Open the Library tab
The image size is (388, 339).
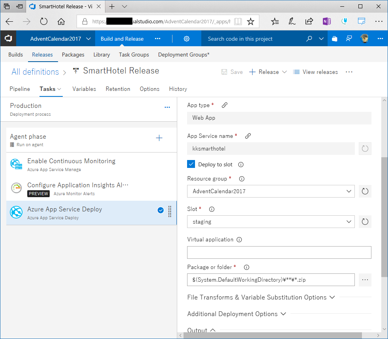tap(101, 55)
